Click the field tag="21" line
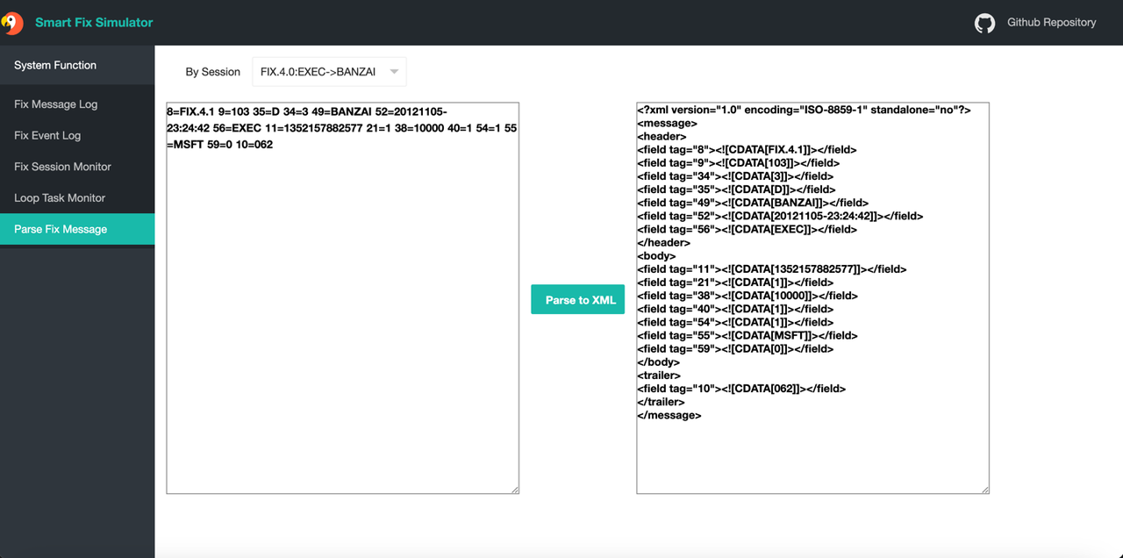Image resolution: width=1123 pixels, height=558 pixels. (735, 283)
